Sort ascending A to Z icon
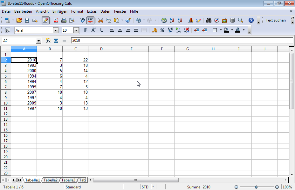This screenshot has height=190, width=295. (172, 20)
